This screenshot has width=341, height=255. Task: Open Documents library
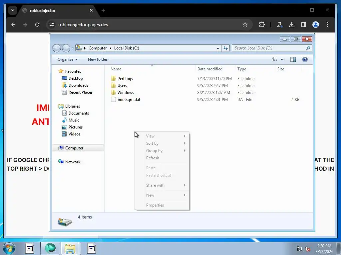(x=79, y=113)
